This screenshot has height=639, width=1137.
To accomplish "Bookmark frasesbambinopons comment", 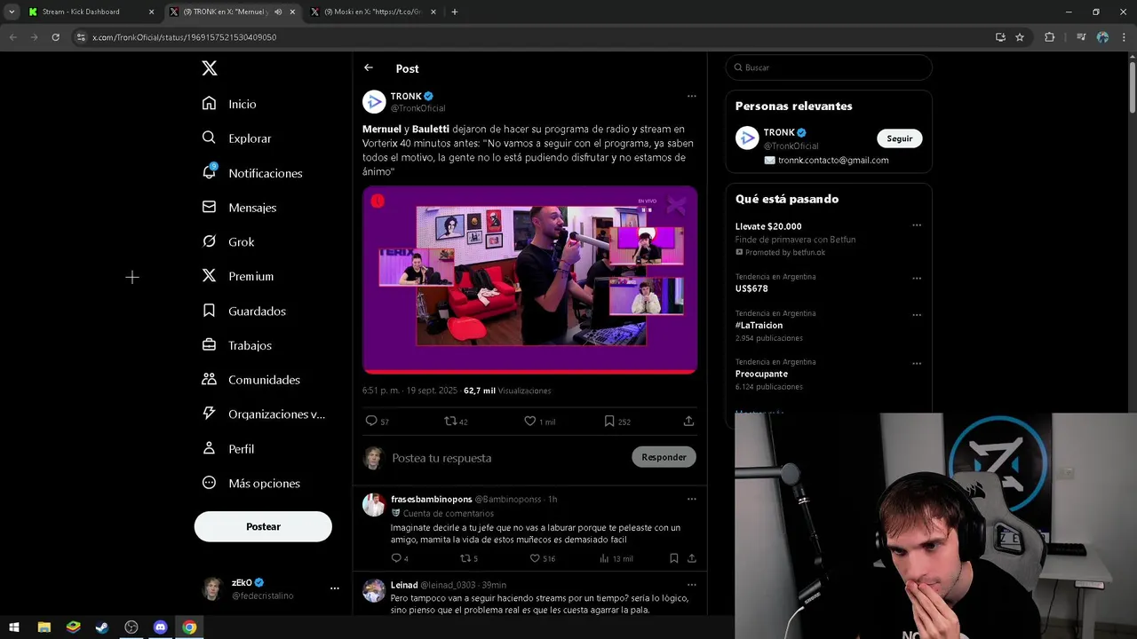I will 673,558.
